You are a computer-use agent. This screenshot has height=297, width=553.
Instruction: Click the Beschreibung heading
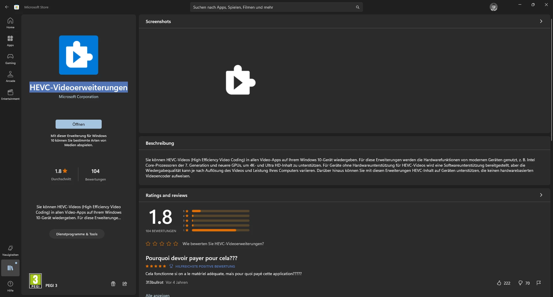[x=160, y=143]
